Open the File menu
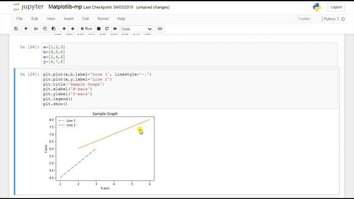The width and height of the screenshot is (354, 199). click(19, 19)
